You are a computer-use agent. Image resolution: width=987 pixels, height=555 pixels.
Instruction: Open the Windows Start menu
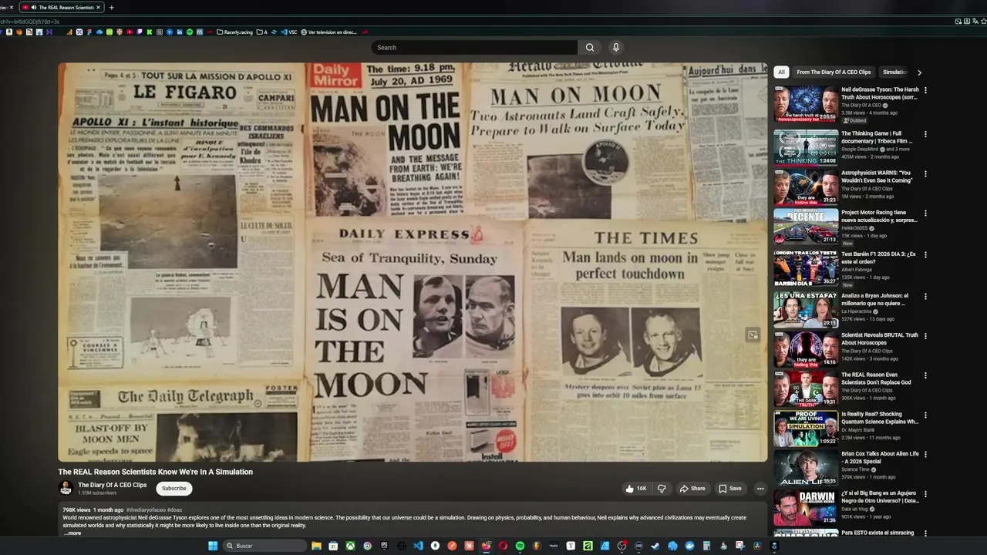214,546
